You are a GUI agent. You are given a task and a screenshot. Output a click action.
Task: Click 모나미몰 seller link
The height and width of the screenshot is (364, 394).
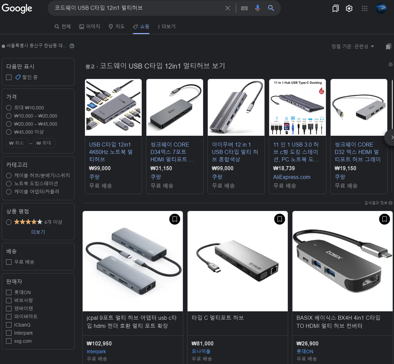pos(201,352)
